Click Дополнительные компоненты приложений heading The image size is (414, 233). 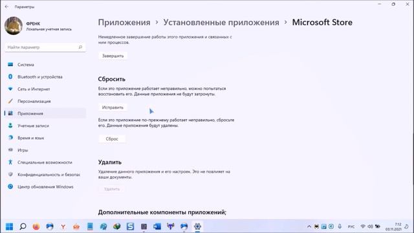point(162,212)
